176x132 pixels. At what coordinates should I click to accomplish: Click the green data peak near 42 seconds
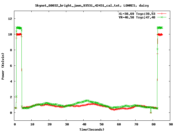[87, 101]
